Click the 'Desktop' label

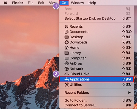click(76, 37)
